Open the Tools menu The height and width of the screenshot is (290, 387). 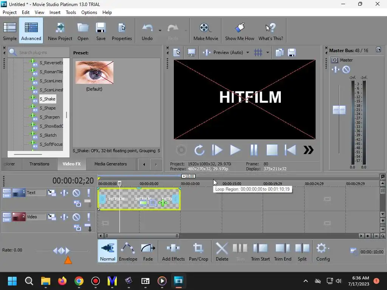click(x=71, y=12)
